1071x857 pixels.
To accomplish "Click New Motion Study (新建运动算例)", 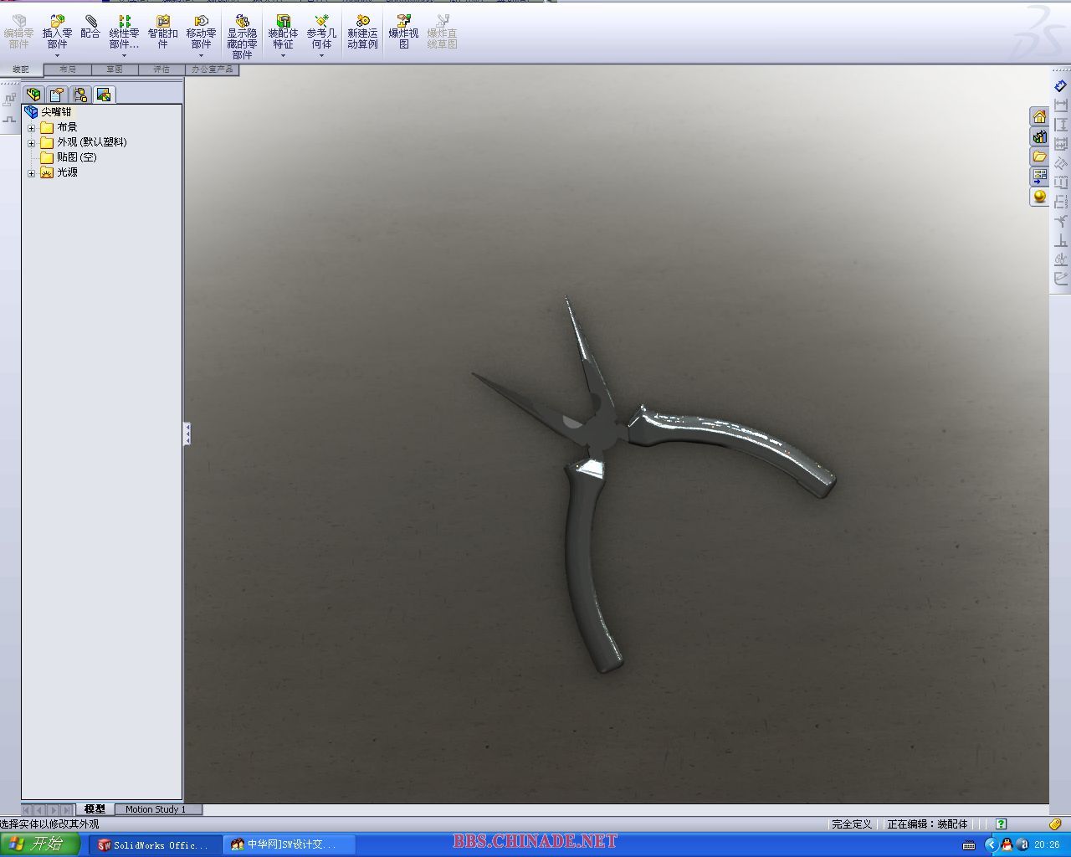I will (362, 31).
